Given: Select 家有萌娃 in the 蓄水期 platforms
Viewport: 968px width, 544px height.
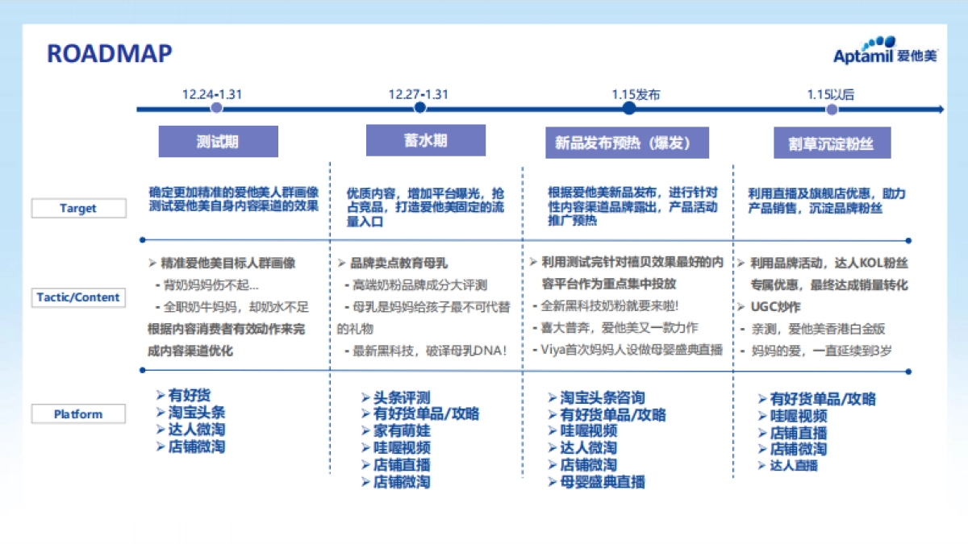Looking at the screenshot, I should click(401, 431).
